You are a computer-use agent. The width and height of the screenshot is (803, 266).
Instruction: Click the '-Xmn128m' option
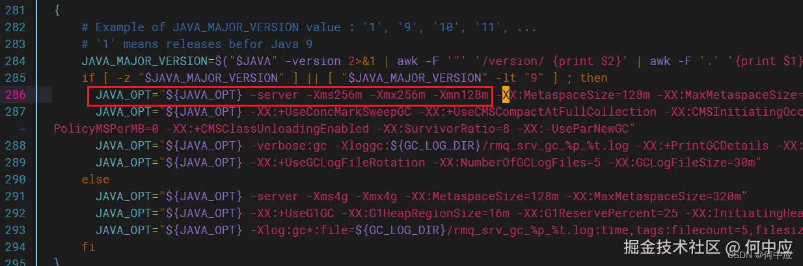tap(460, 95)
